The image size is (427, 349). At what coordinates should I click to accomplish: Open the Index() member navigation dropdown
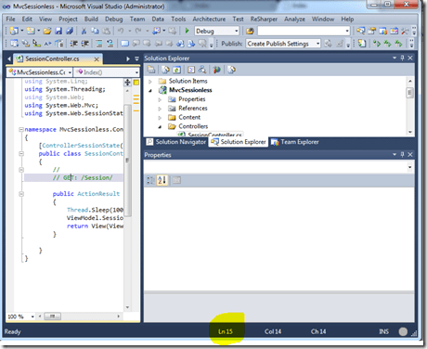136,72
